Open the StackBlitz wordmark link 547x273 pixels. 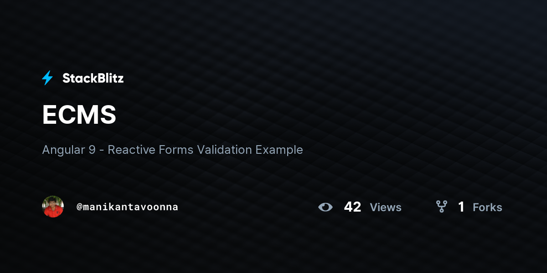click(93, 78)
